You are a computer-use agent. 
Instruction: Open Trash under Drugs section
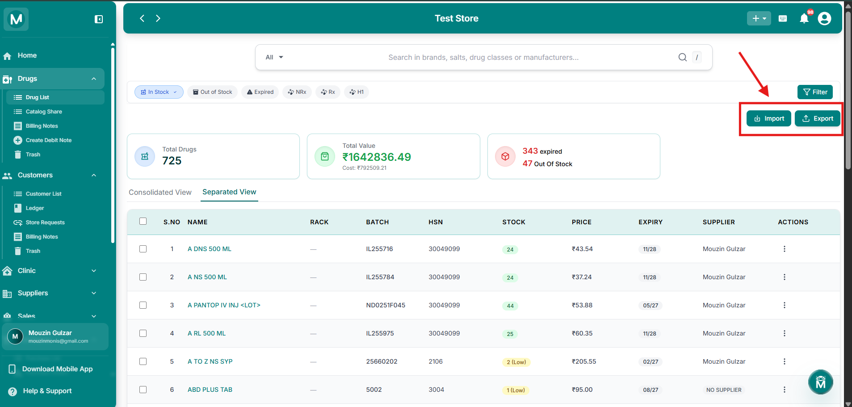point(33,155)
